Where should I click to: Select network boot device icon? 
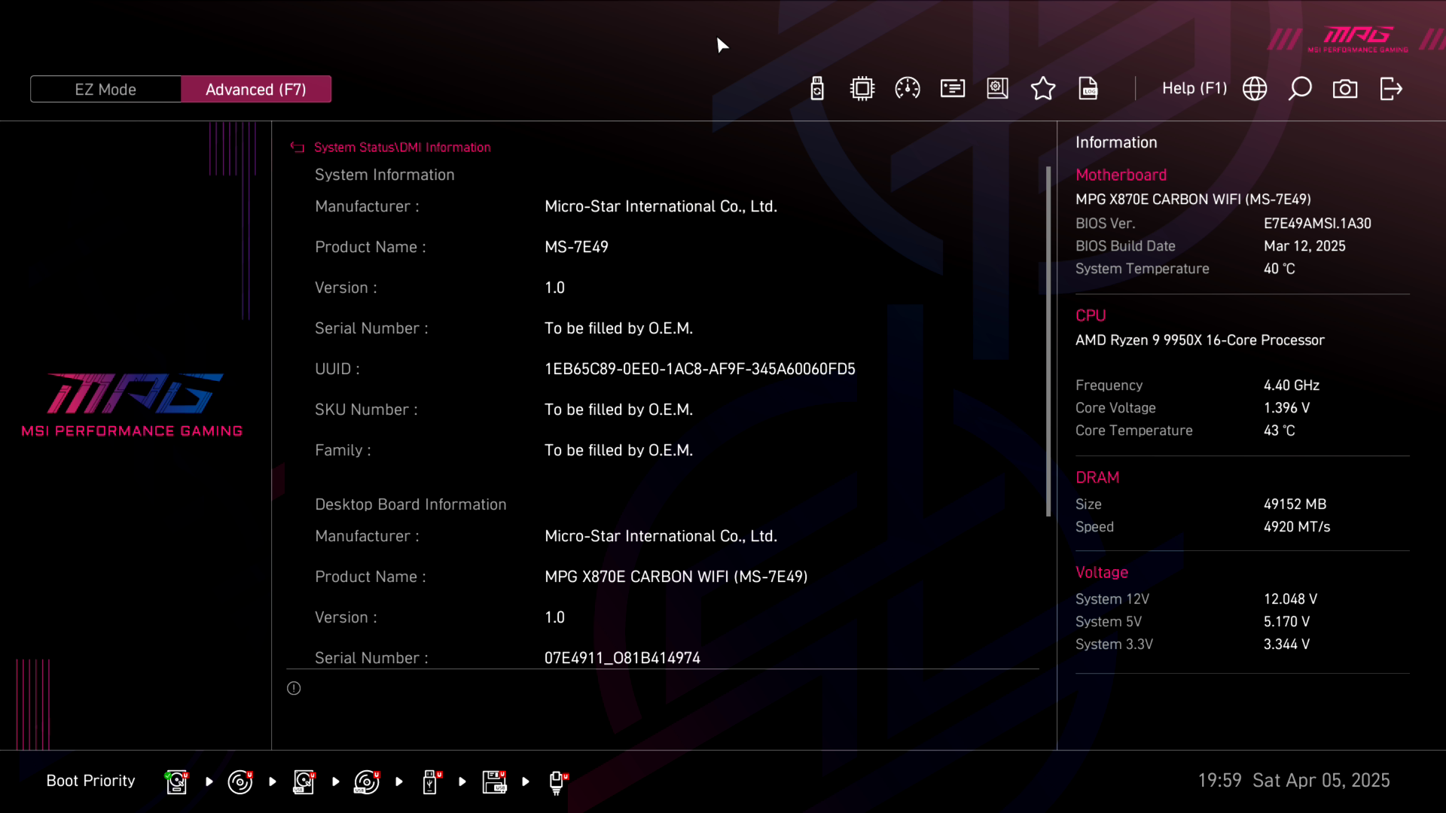[557, 781]
